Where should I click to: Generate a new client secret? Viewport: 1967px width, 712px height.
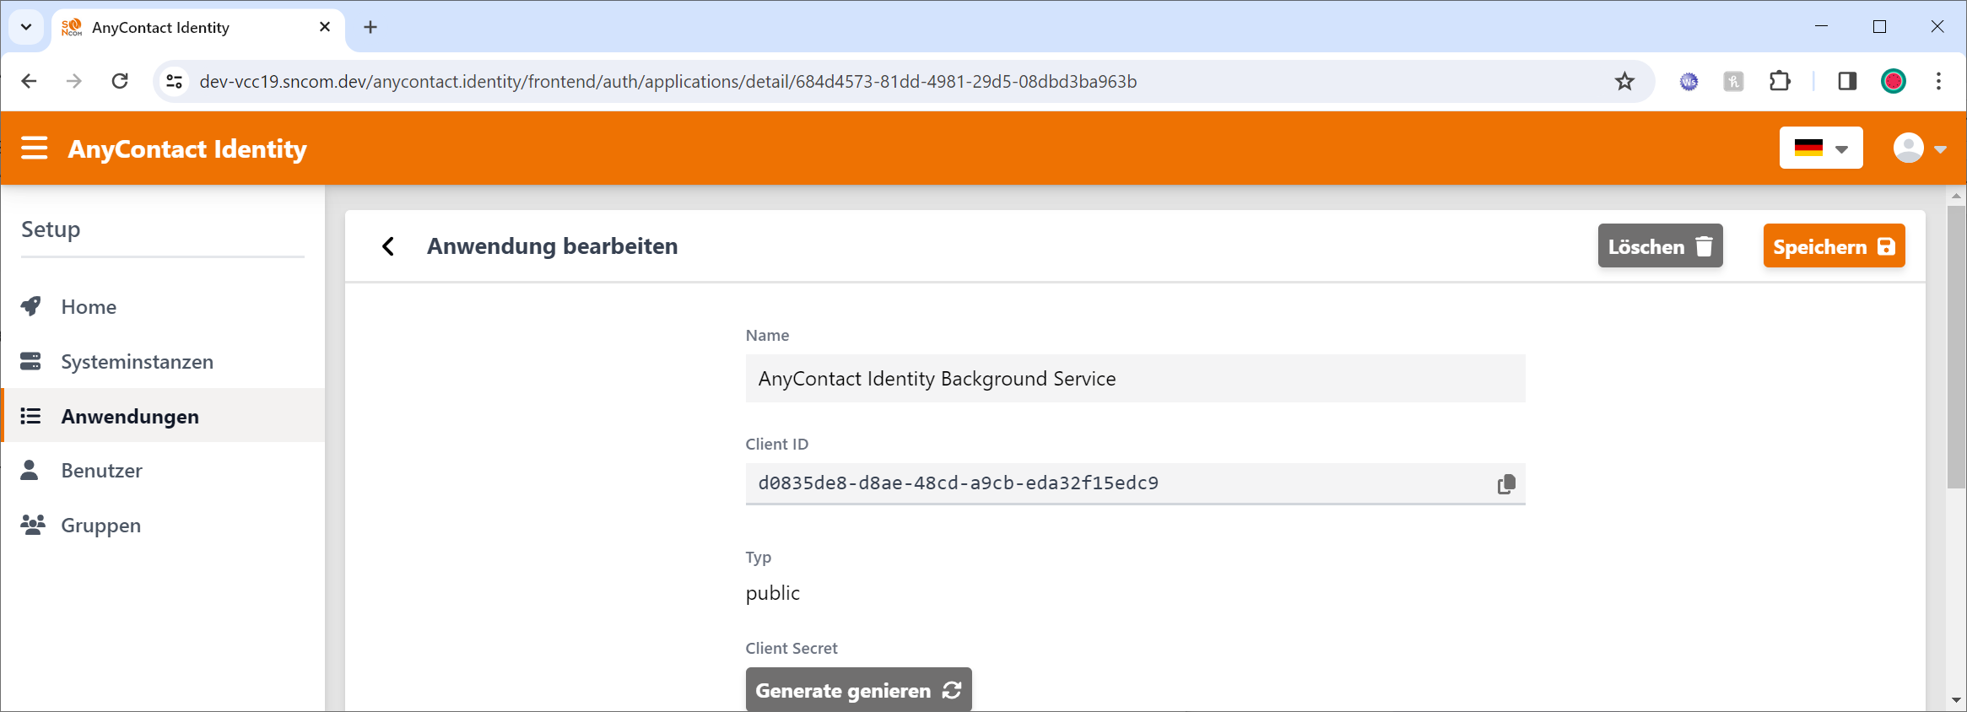[x=857, y=690]
